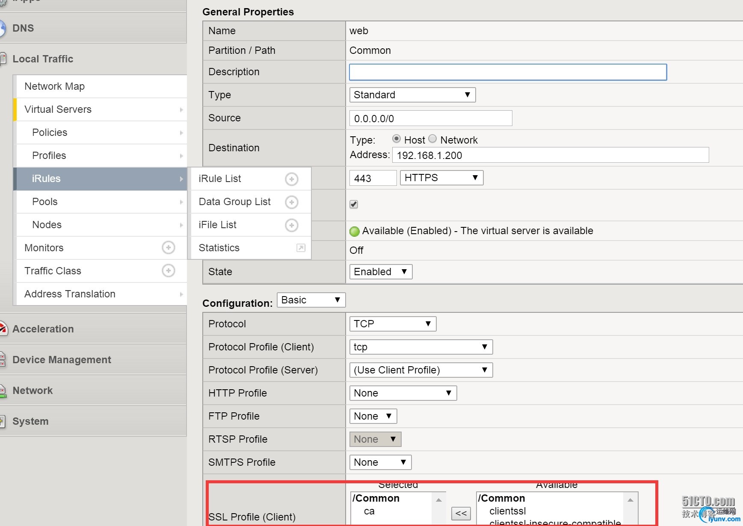Open the Profiles menu item
The height and width of the screenshot is (526, 743).
coord(102,156)
